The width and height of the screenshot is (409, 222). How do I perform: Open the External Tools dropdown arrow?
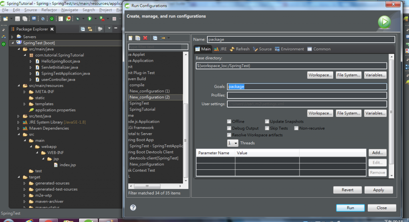[108, 19]
